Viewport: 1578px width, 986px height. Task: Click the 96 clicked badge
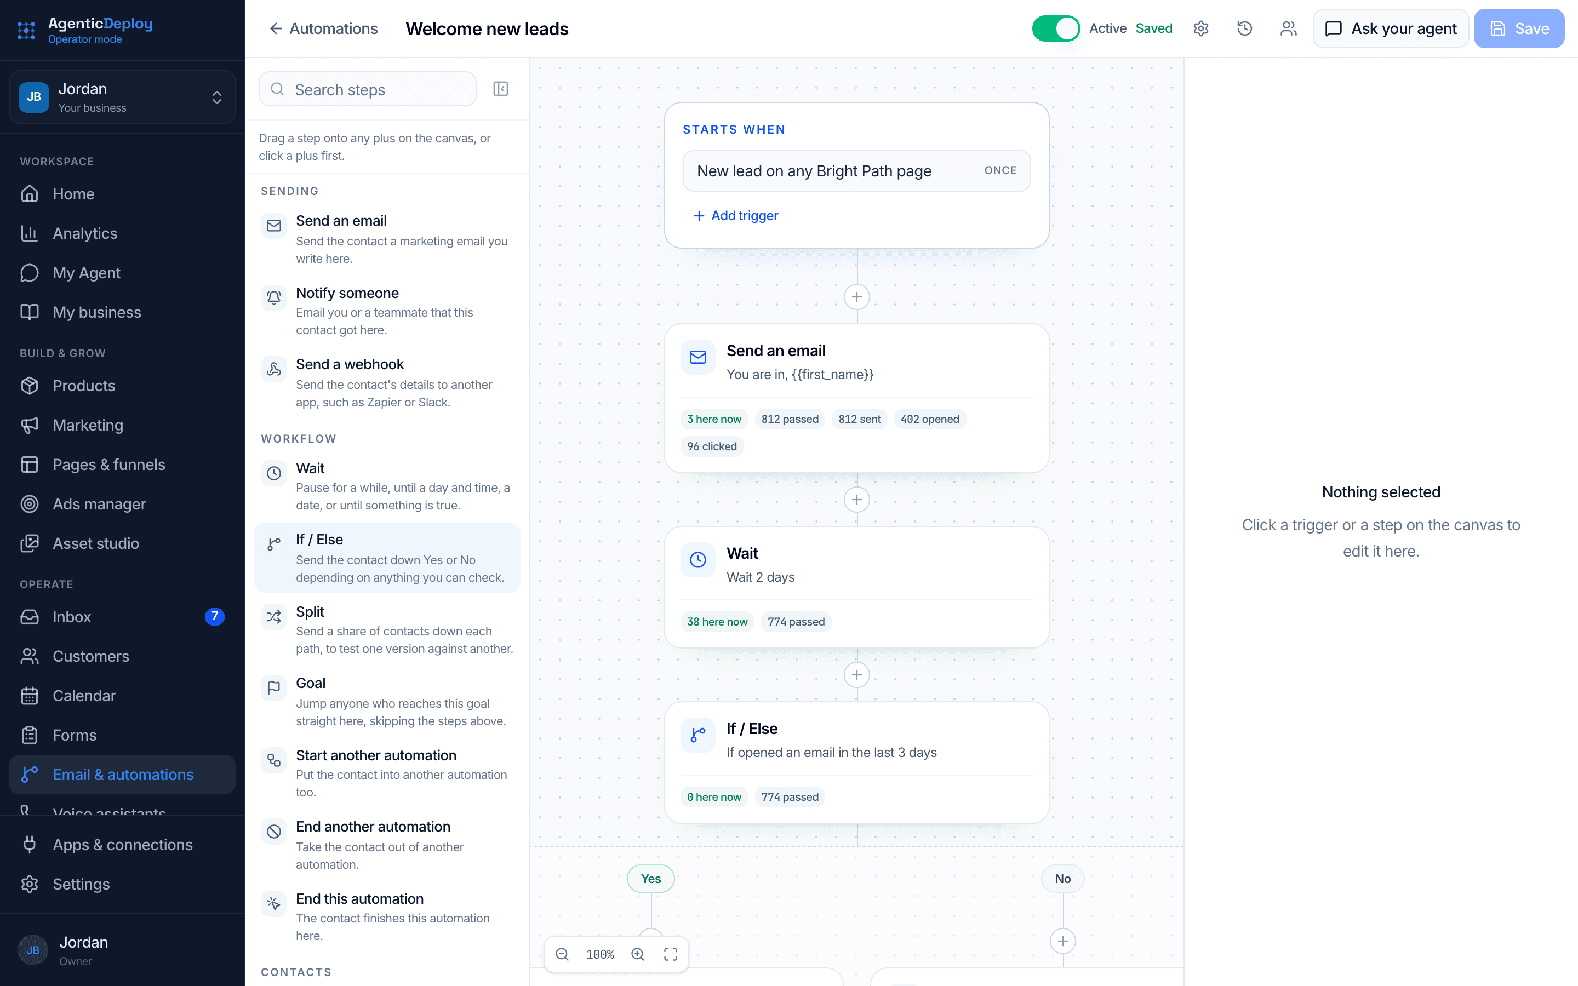712,446
